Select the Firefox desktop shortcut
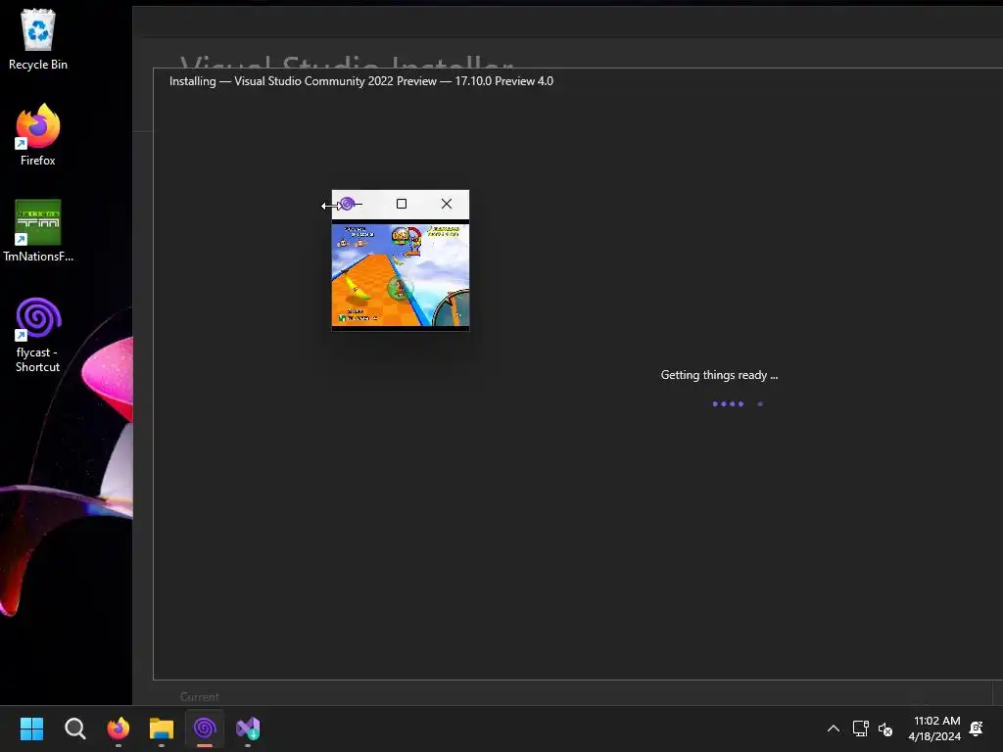 [38, 135]
